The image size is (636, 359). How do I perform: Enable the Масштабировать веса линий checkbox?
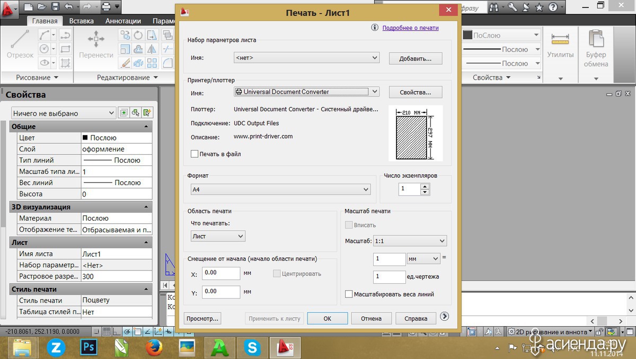349,294
